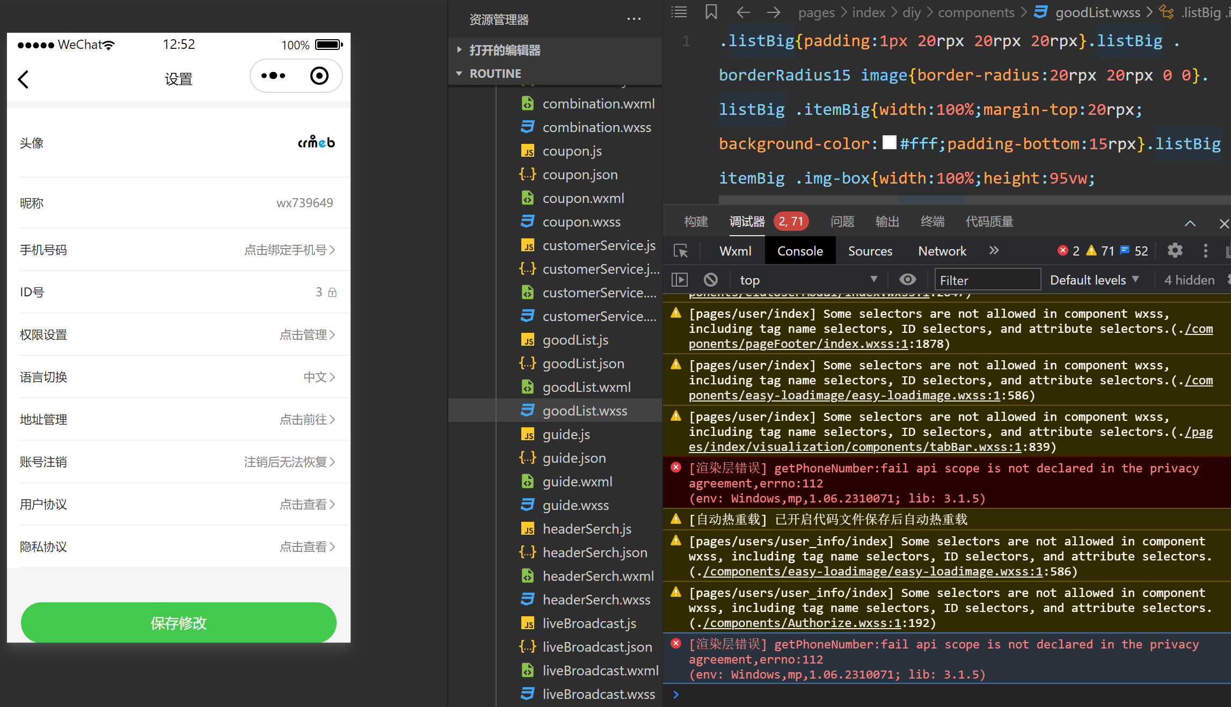Click the 4 hidden messages label
Viewport: 1231px width, 707px height.
[x=1189, y=280]
